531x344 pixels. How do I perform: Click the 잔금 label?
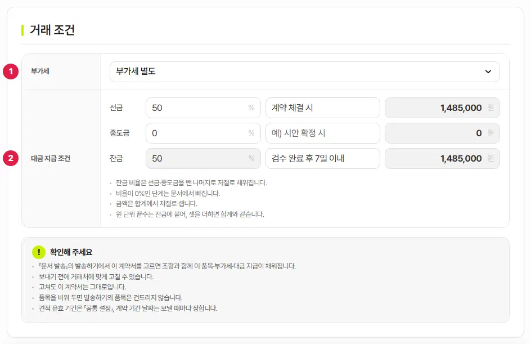[x=116, y=158]
